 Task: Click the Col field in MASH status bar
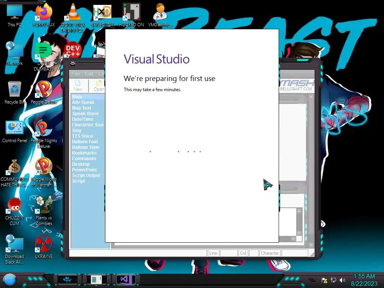(x=254, y=253)
